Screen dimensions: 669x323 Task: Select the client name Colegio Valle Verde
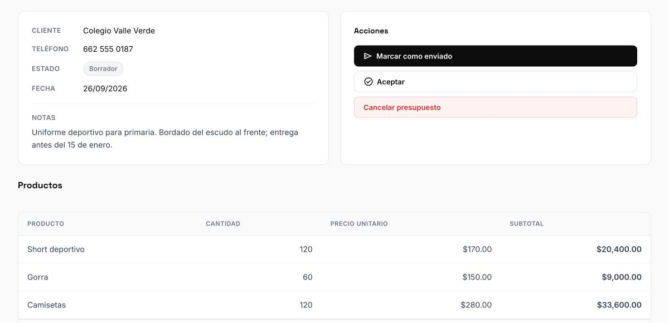[x=119, y=31]
